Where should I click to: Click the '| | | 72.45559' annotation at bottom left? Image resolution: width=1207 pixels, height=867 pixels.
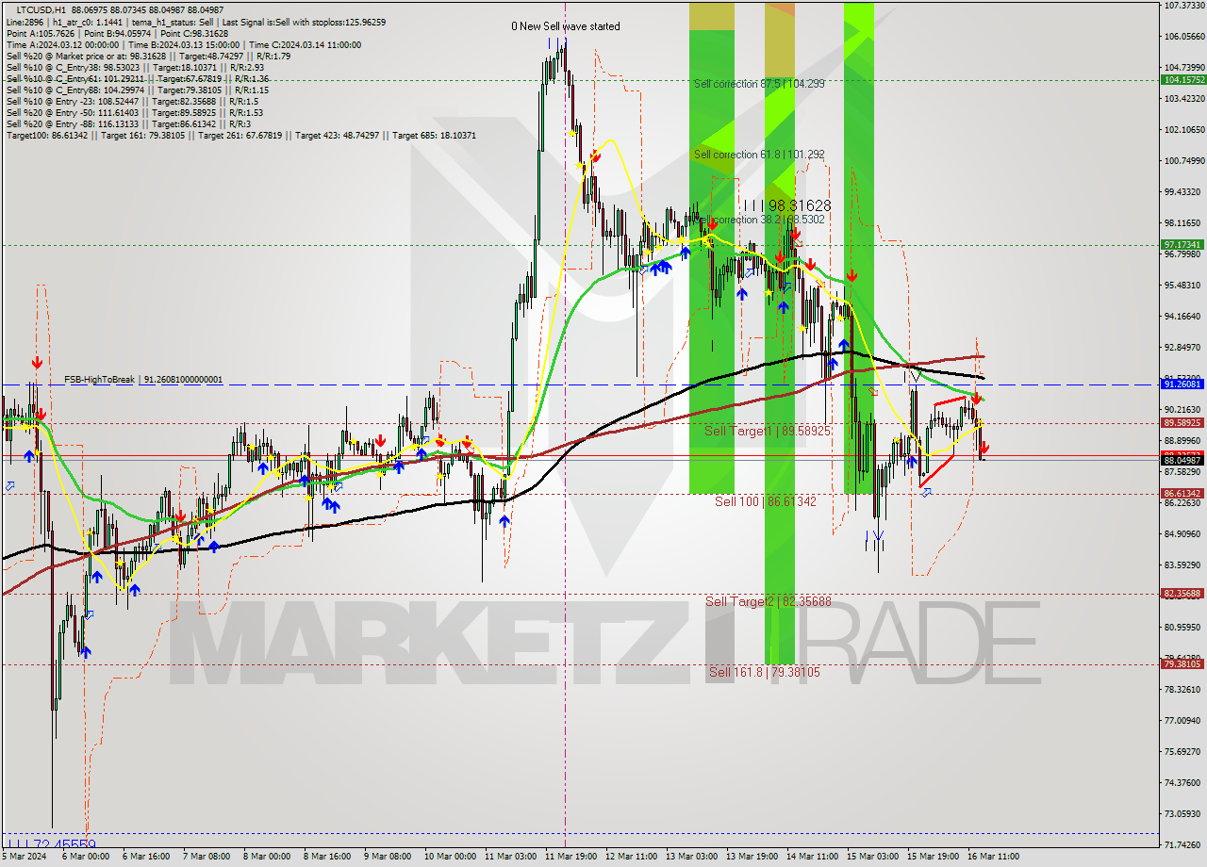click(x=51, y=844)
